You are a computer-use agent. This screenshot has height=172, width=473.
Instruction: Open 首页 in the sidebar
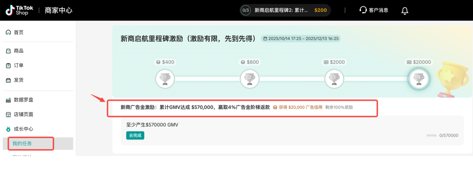[19, 32]
